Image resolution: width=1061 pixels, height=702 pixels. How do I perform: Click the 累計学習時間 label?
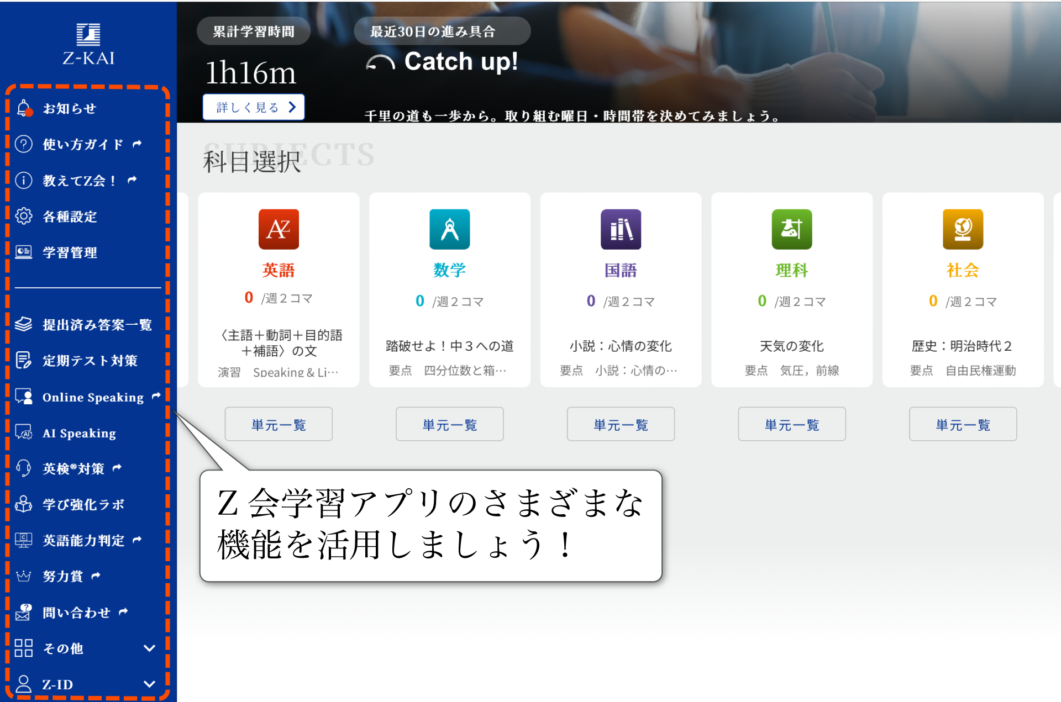254,31
